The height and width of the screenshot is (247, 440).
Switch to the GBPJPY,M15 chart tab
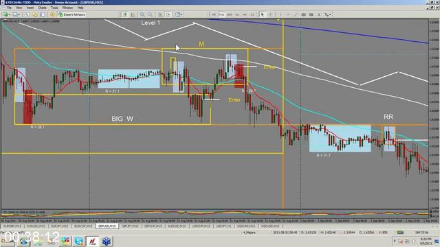click(130, 226)
